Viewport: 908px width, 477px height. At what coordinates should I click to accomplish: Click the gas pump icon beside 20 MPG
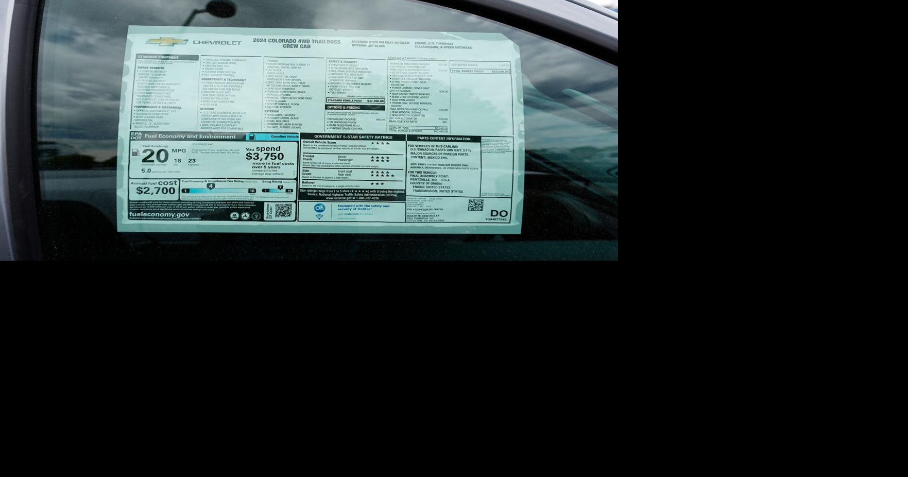[135, 152]
